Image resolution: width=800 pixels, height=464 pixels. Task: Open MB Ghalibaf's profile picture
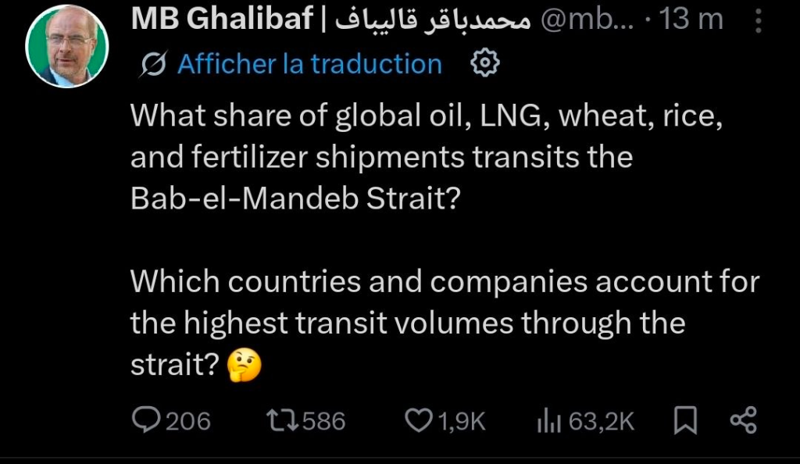pyautogui.click(x=67, y=48)
